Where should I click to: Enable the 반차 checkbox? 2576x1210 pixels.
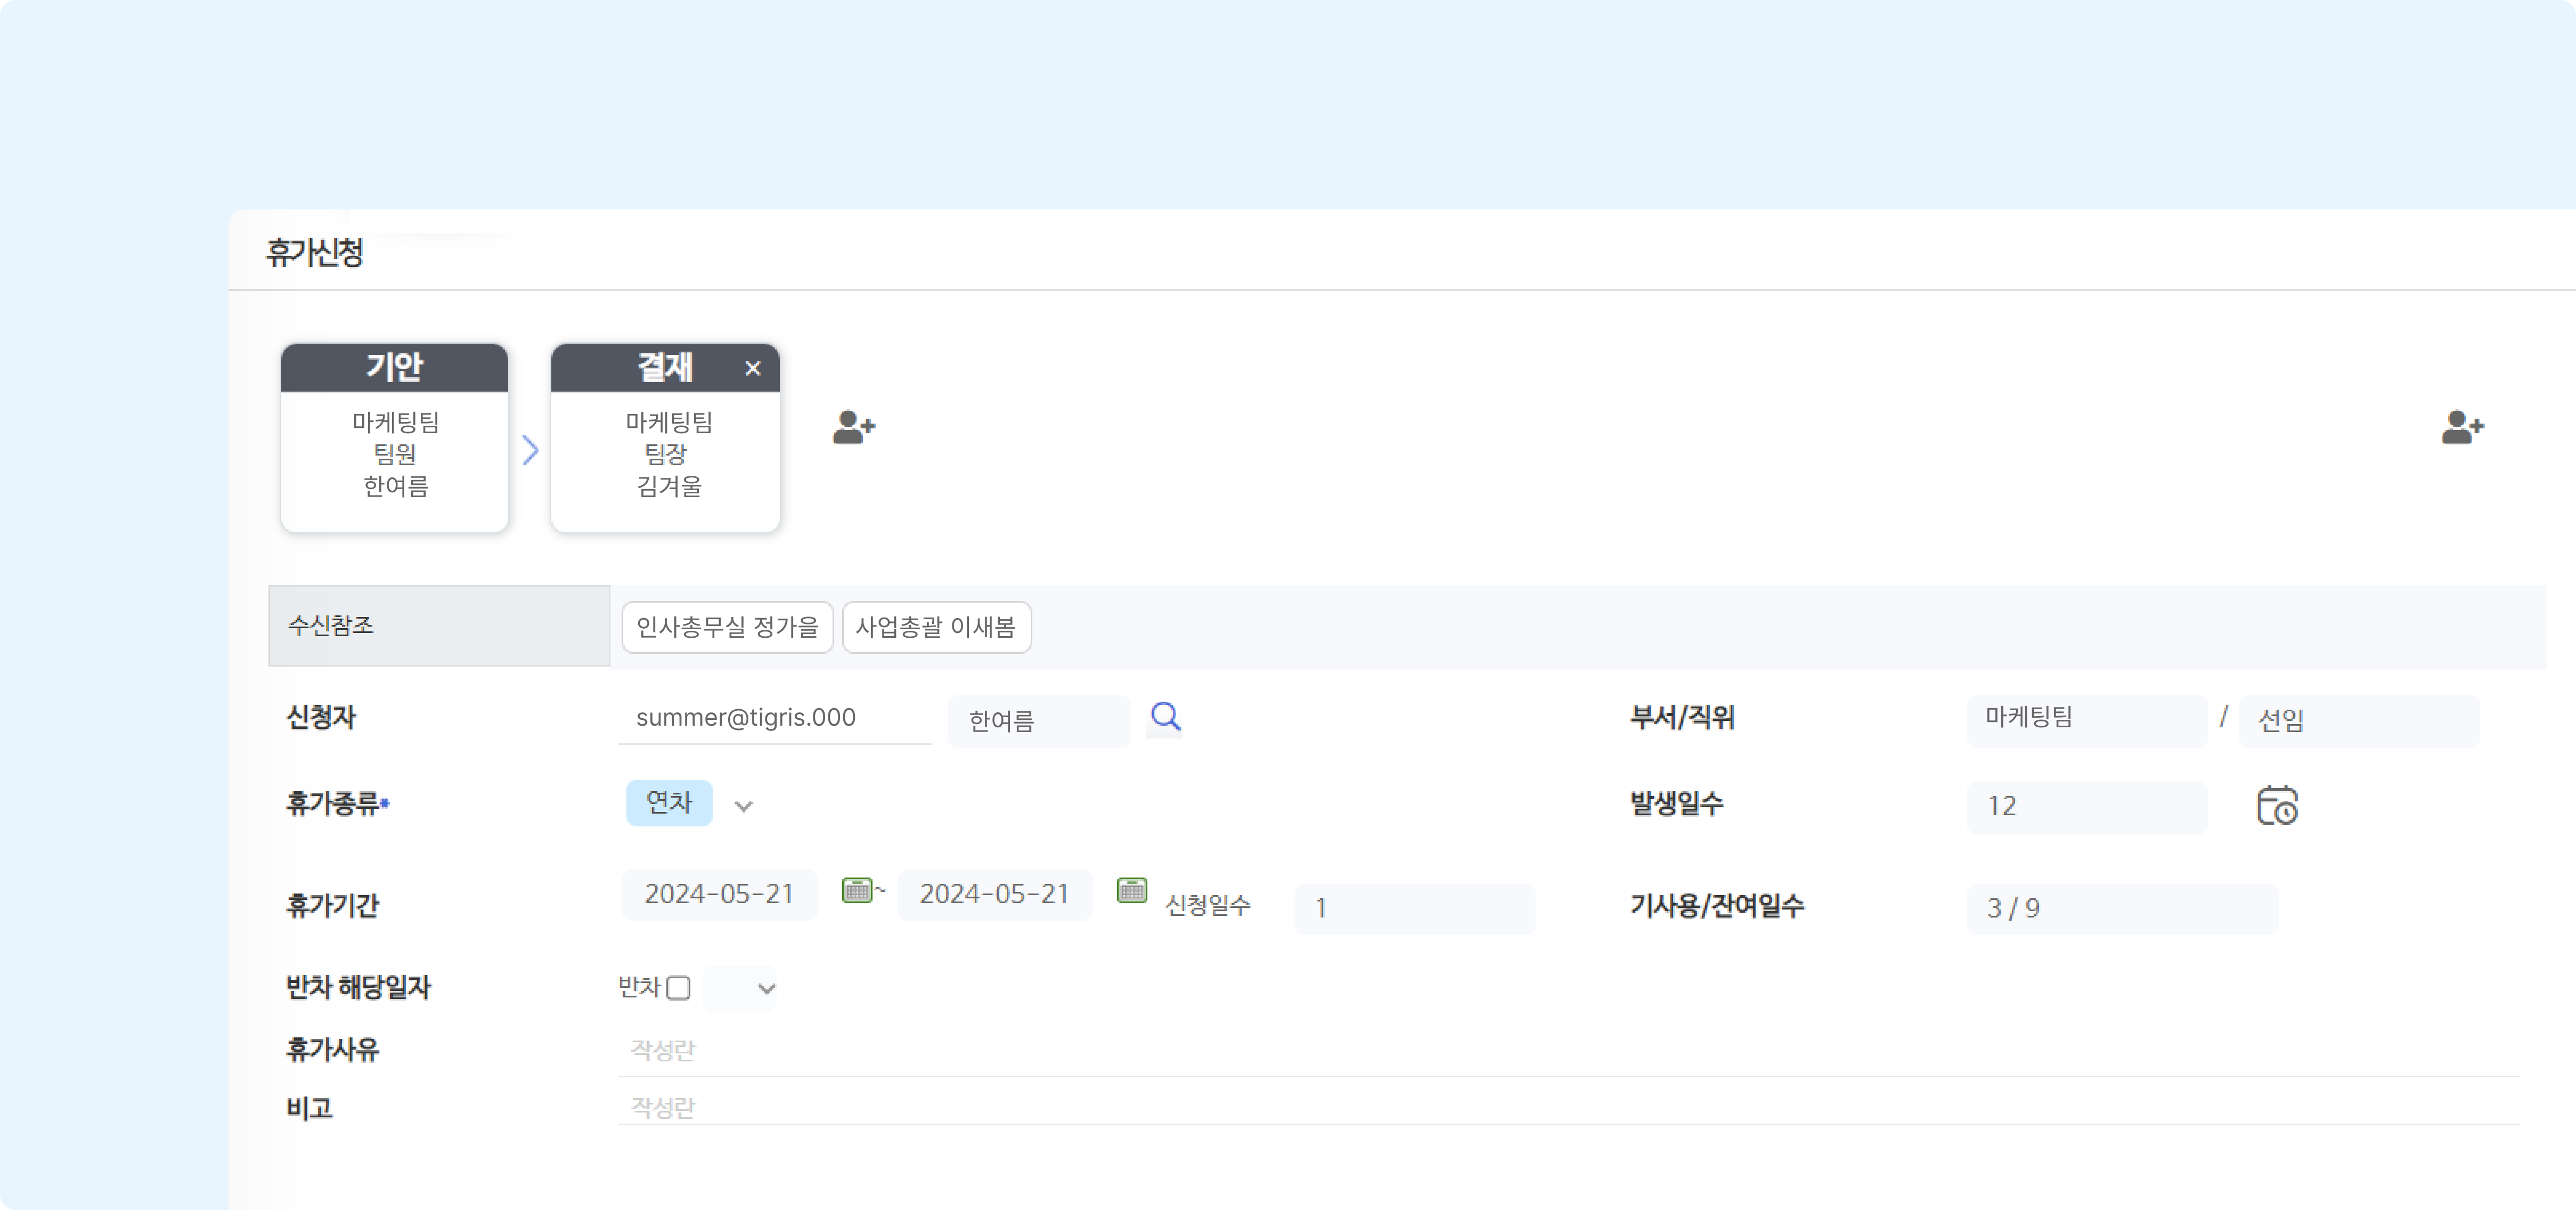pos(680,988)
